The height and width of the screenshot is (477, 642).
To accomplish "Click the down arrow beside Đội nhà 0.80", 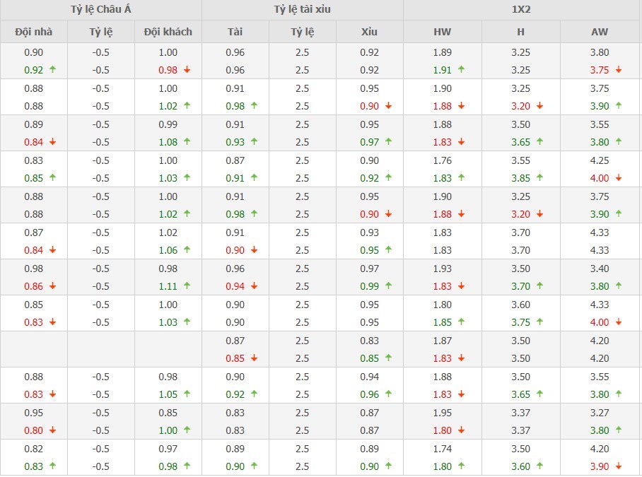I will tap(52, 430).
